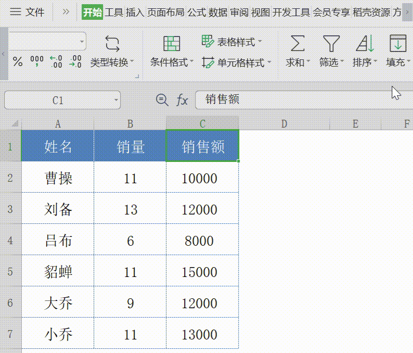Select column C header
The image size is (413, 353).
point(202,123)
